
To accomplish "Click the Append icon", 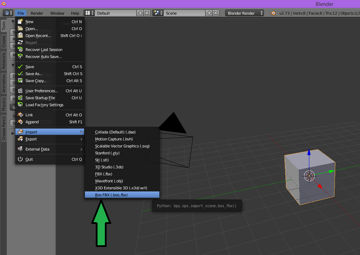I will pos(20,122).
